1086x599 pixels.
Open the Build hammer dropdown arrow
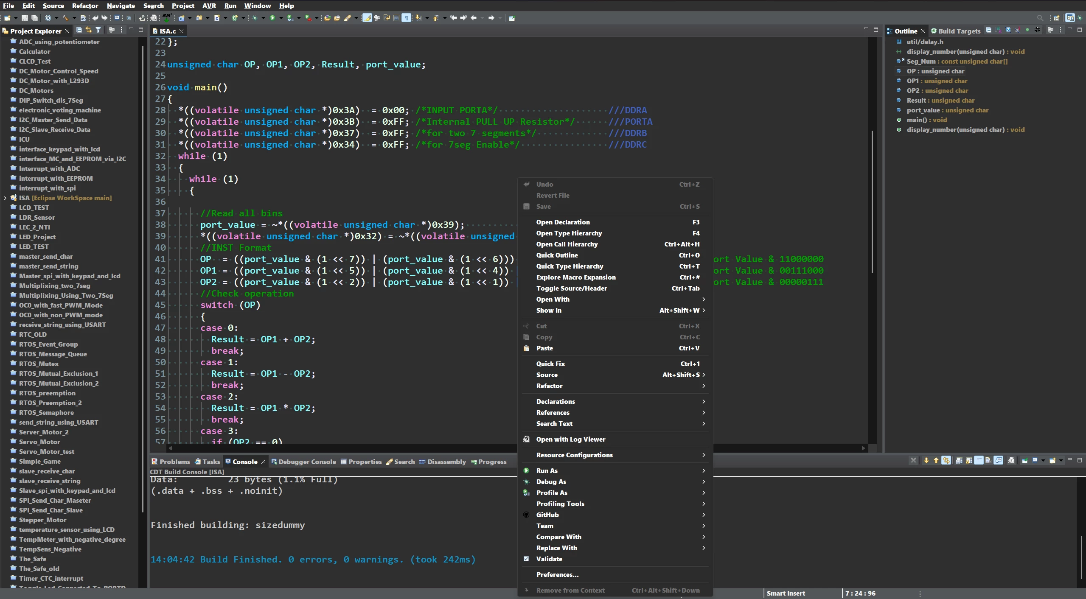[x=74, y=18]
